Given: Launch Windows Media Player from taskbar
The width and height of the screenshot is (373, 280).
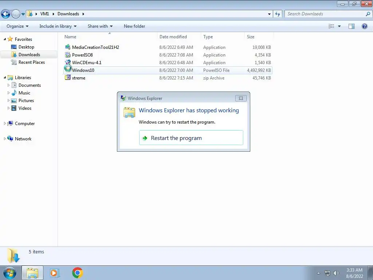Looking at the screenshot, I should (55, 273).
